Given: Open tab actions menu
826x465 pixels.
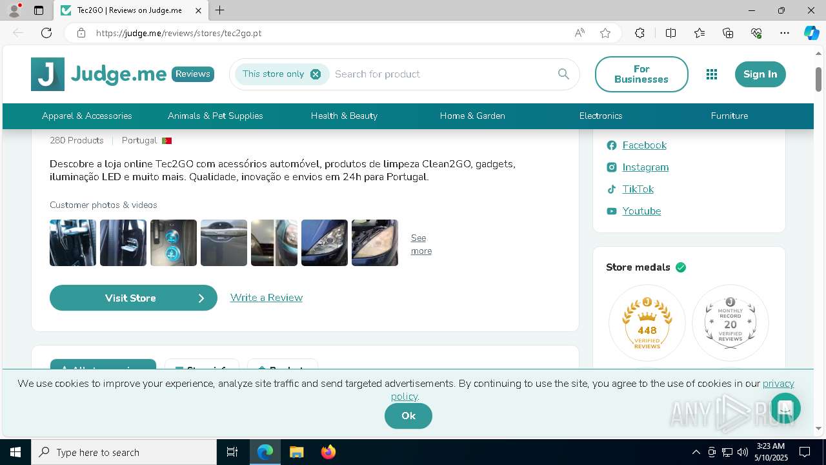Looking at the screenshot, I should [x=39, y=10].
